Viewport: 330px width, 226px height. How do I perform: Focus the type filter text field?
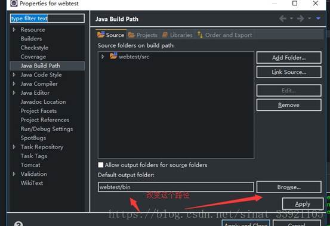47,18
